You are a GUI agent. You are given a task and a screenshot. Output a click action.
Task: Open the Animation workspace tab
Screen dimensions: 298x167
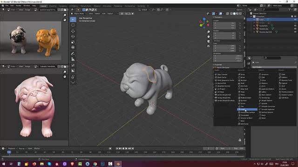pos(107,6)
